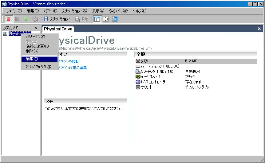Select the 存在します USB value
Screen dimensions: 265x163
point(193,82)
